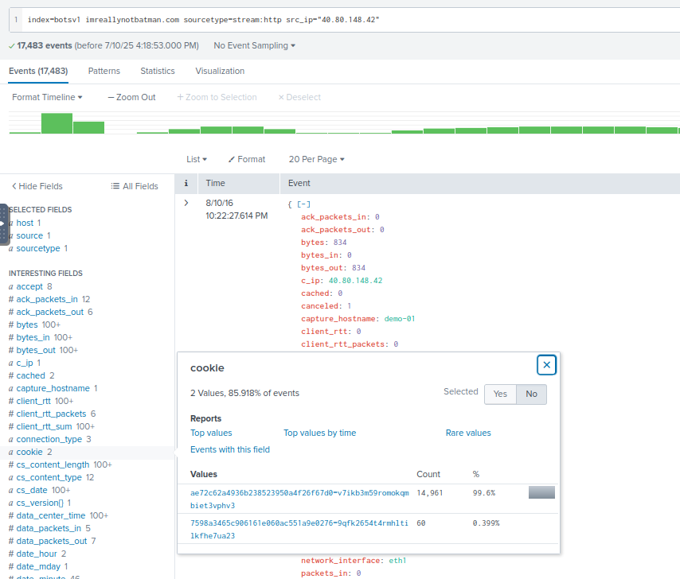The width and height of the screenshot is (680, 579).
Task: Open the data_packets_out field details
Action: tap(52, 542)
